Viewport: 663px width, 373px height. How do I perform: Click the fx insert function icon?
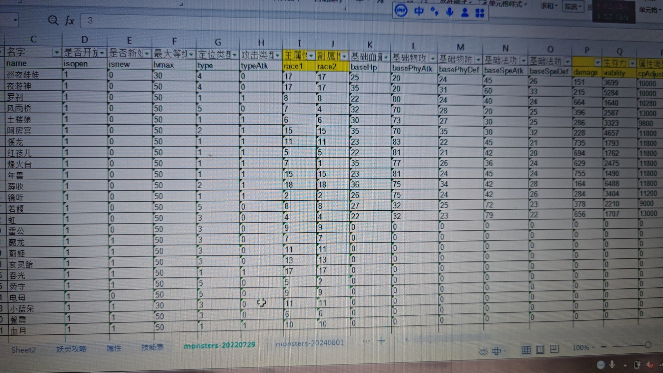tap(70, 21)
